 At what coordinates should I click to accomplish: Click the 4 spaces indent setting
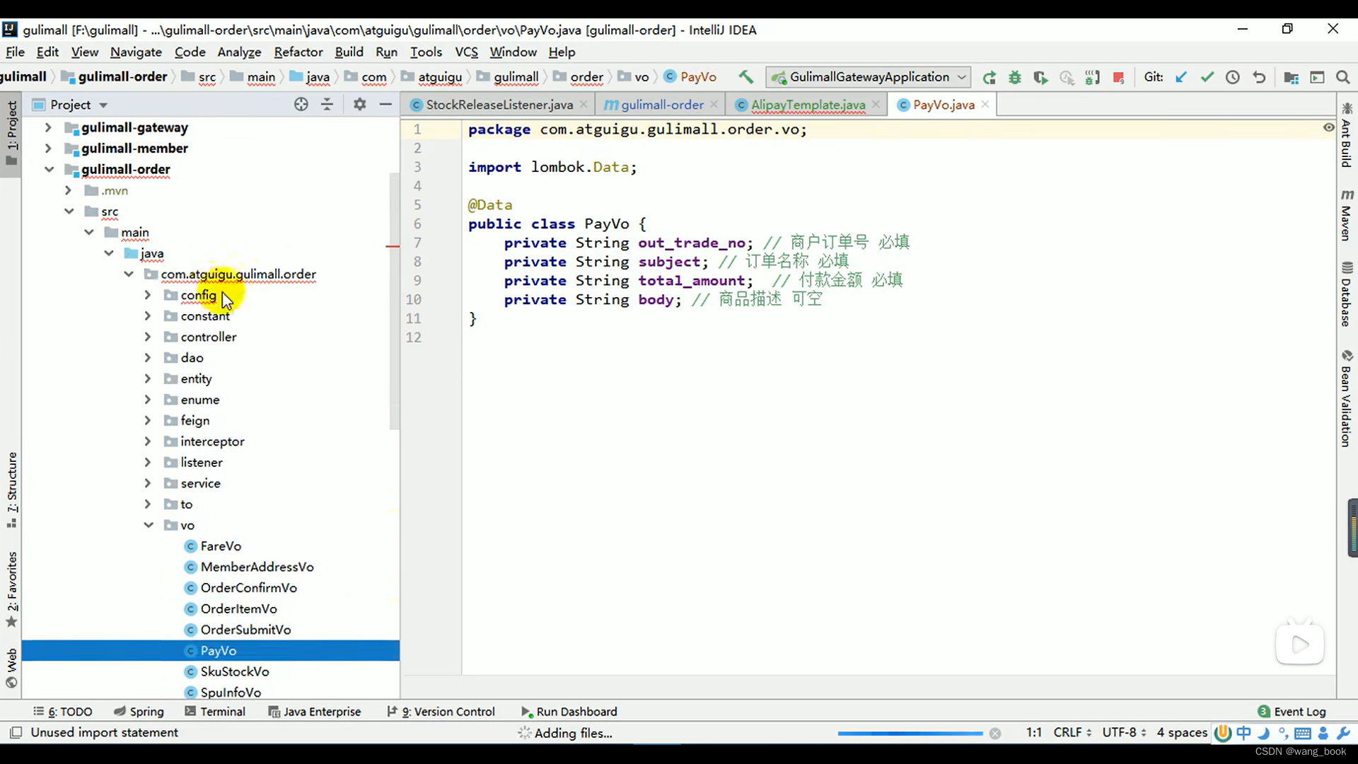[1182, 733]
